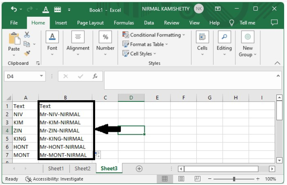Click the Name Box showing D4
The image size is (287, 185).
(22, 76)
